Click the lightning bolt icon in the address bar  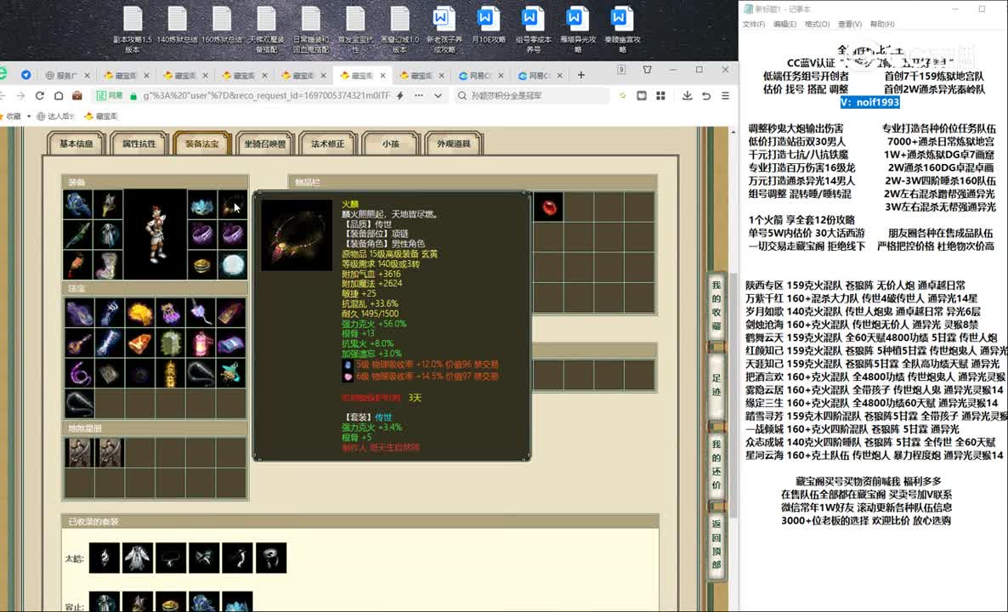point(399,95)
